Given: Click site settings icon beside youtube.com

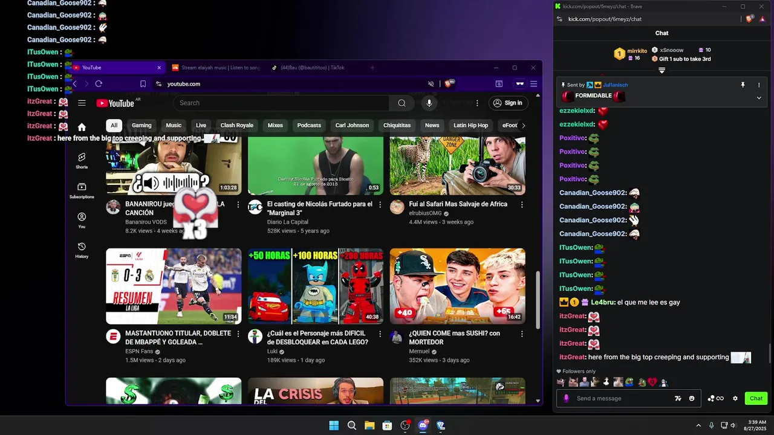Looking at the screenshot, I should point(158,84).
